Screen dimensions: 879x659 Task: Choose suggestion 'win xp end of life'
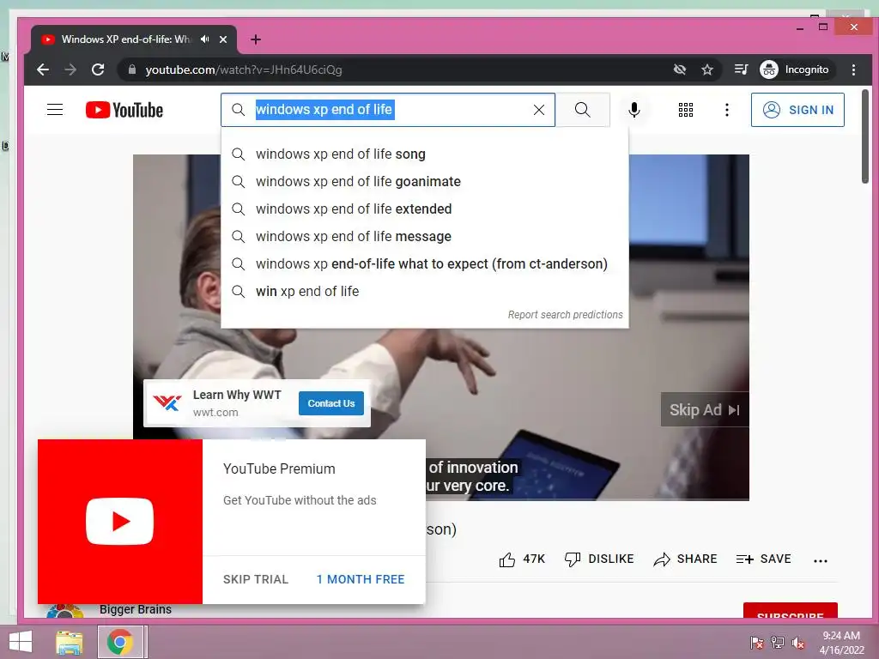pos(424,292)
